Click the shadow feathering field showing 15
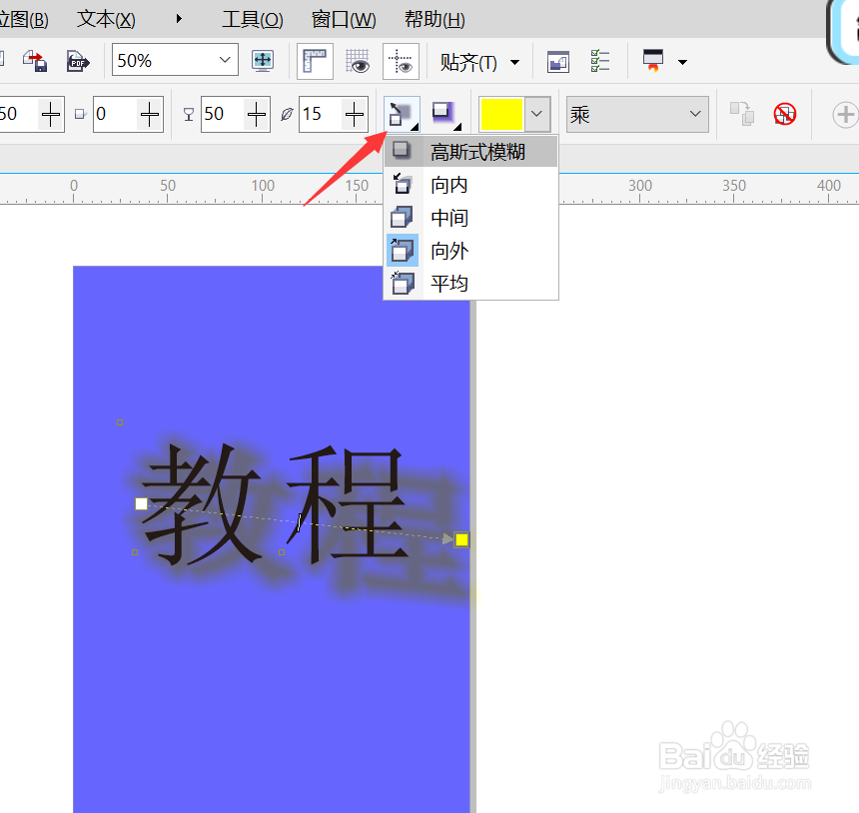The image size is (859, 813). [x=320, y=114]
